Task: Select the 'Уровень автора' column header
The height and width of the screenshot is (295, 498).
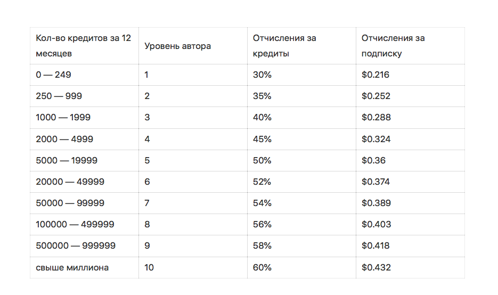Action: [193, 46]
